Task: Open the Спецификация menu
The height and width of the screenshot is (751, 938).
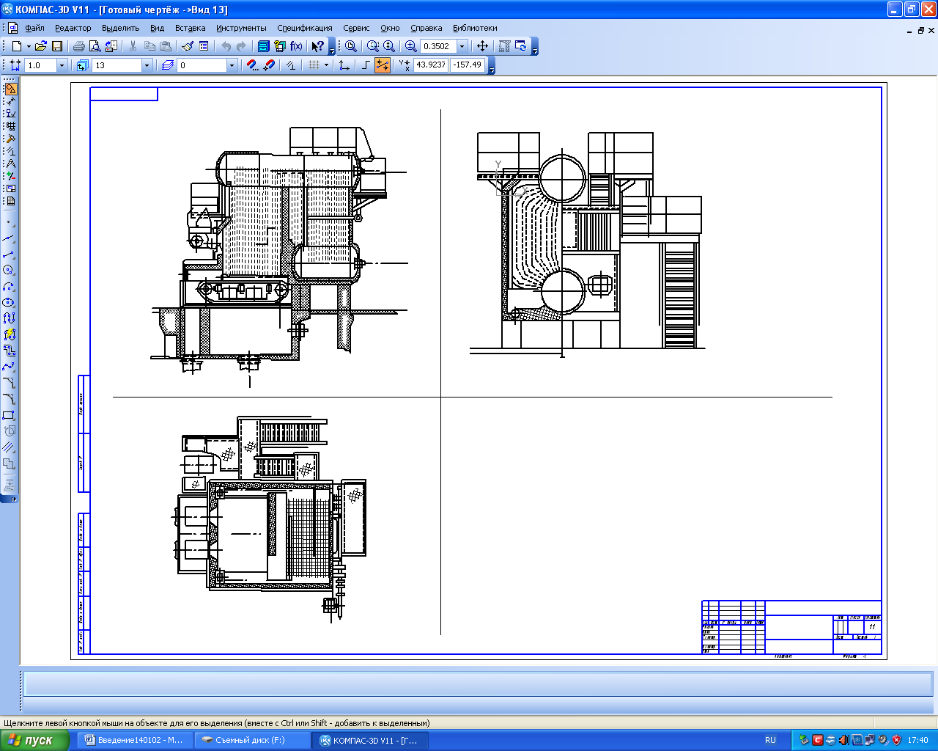Action: point(304,28)
